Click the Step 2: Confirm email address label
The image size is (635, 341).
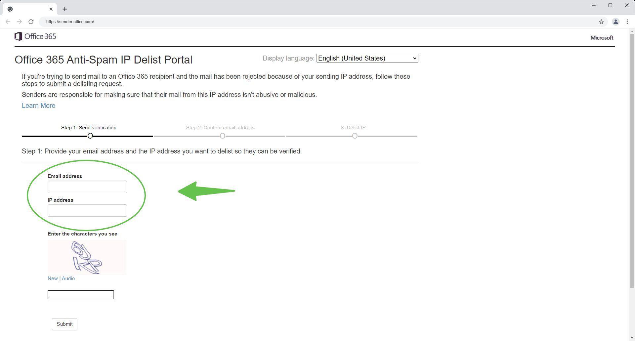[x=220, y=128]
